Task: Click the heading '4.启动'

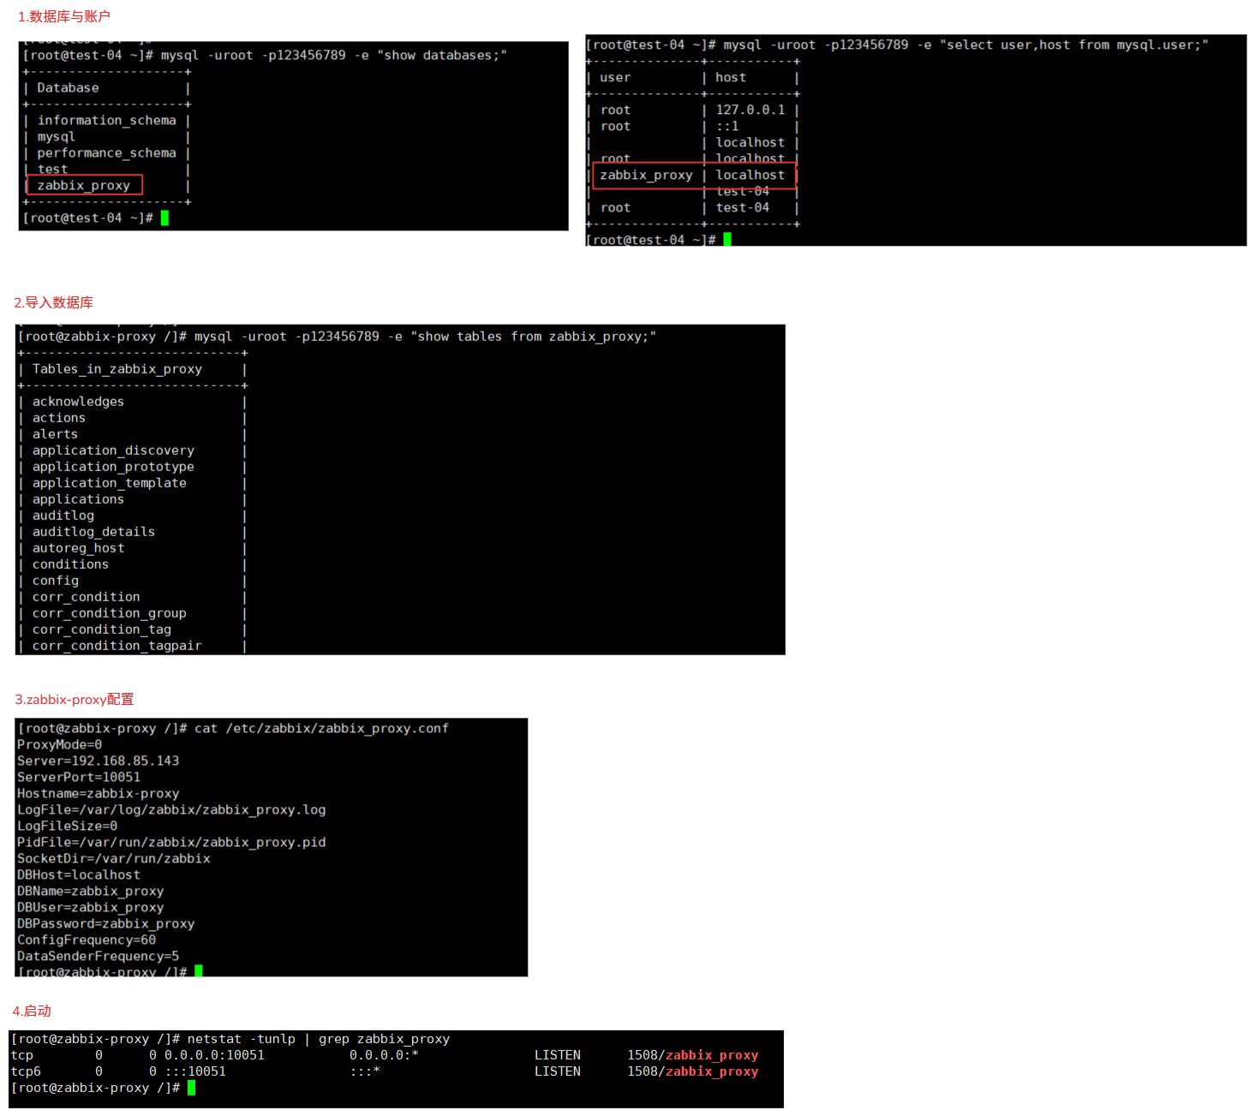Action: (x=32, y=1011)
